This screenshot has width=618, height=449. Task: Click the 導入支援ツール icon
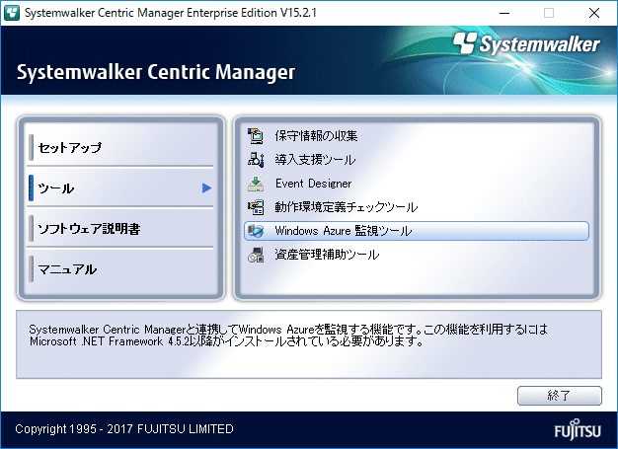click(x=256, y=160)
